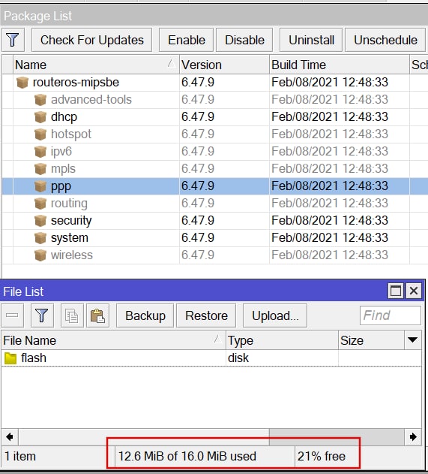Select the system package name
The height and width of the screenshot is (474, 428).
click(70, 238)
